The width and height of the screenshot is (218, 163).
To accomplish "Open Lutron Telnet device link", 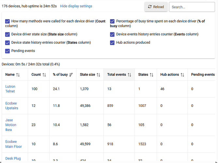I will tap(10, 89).
